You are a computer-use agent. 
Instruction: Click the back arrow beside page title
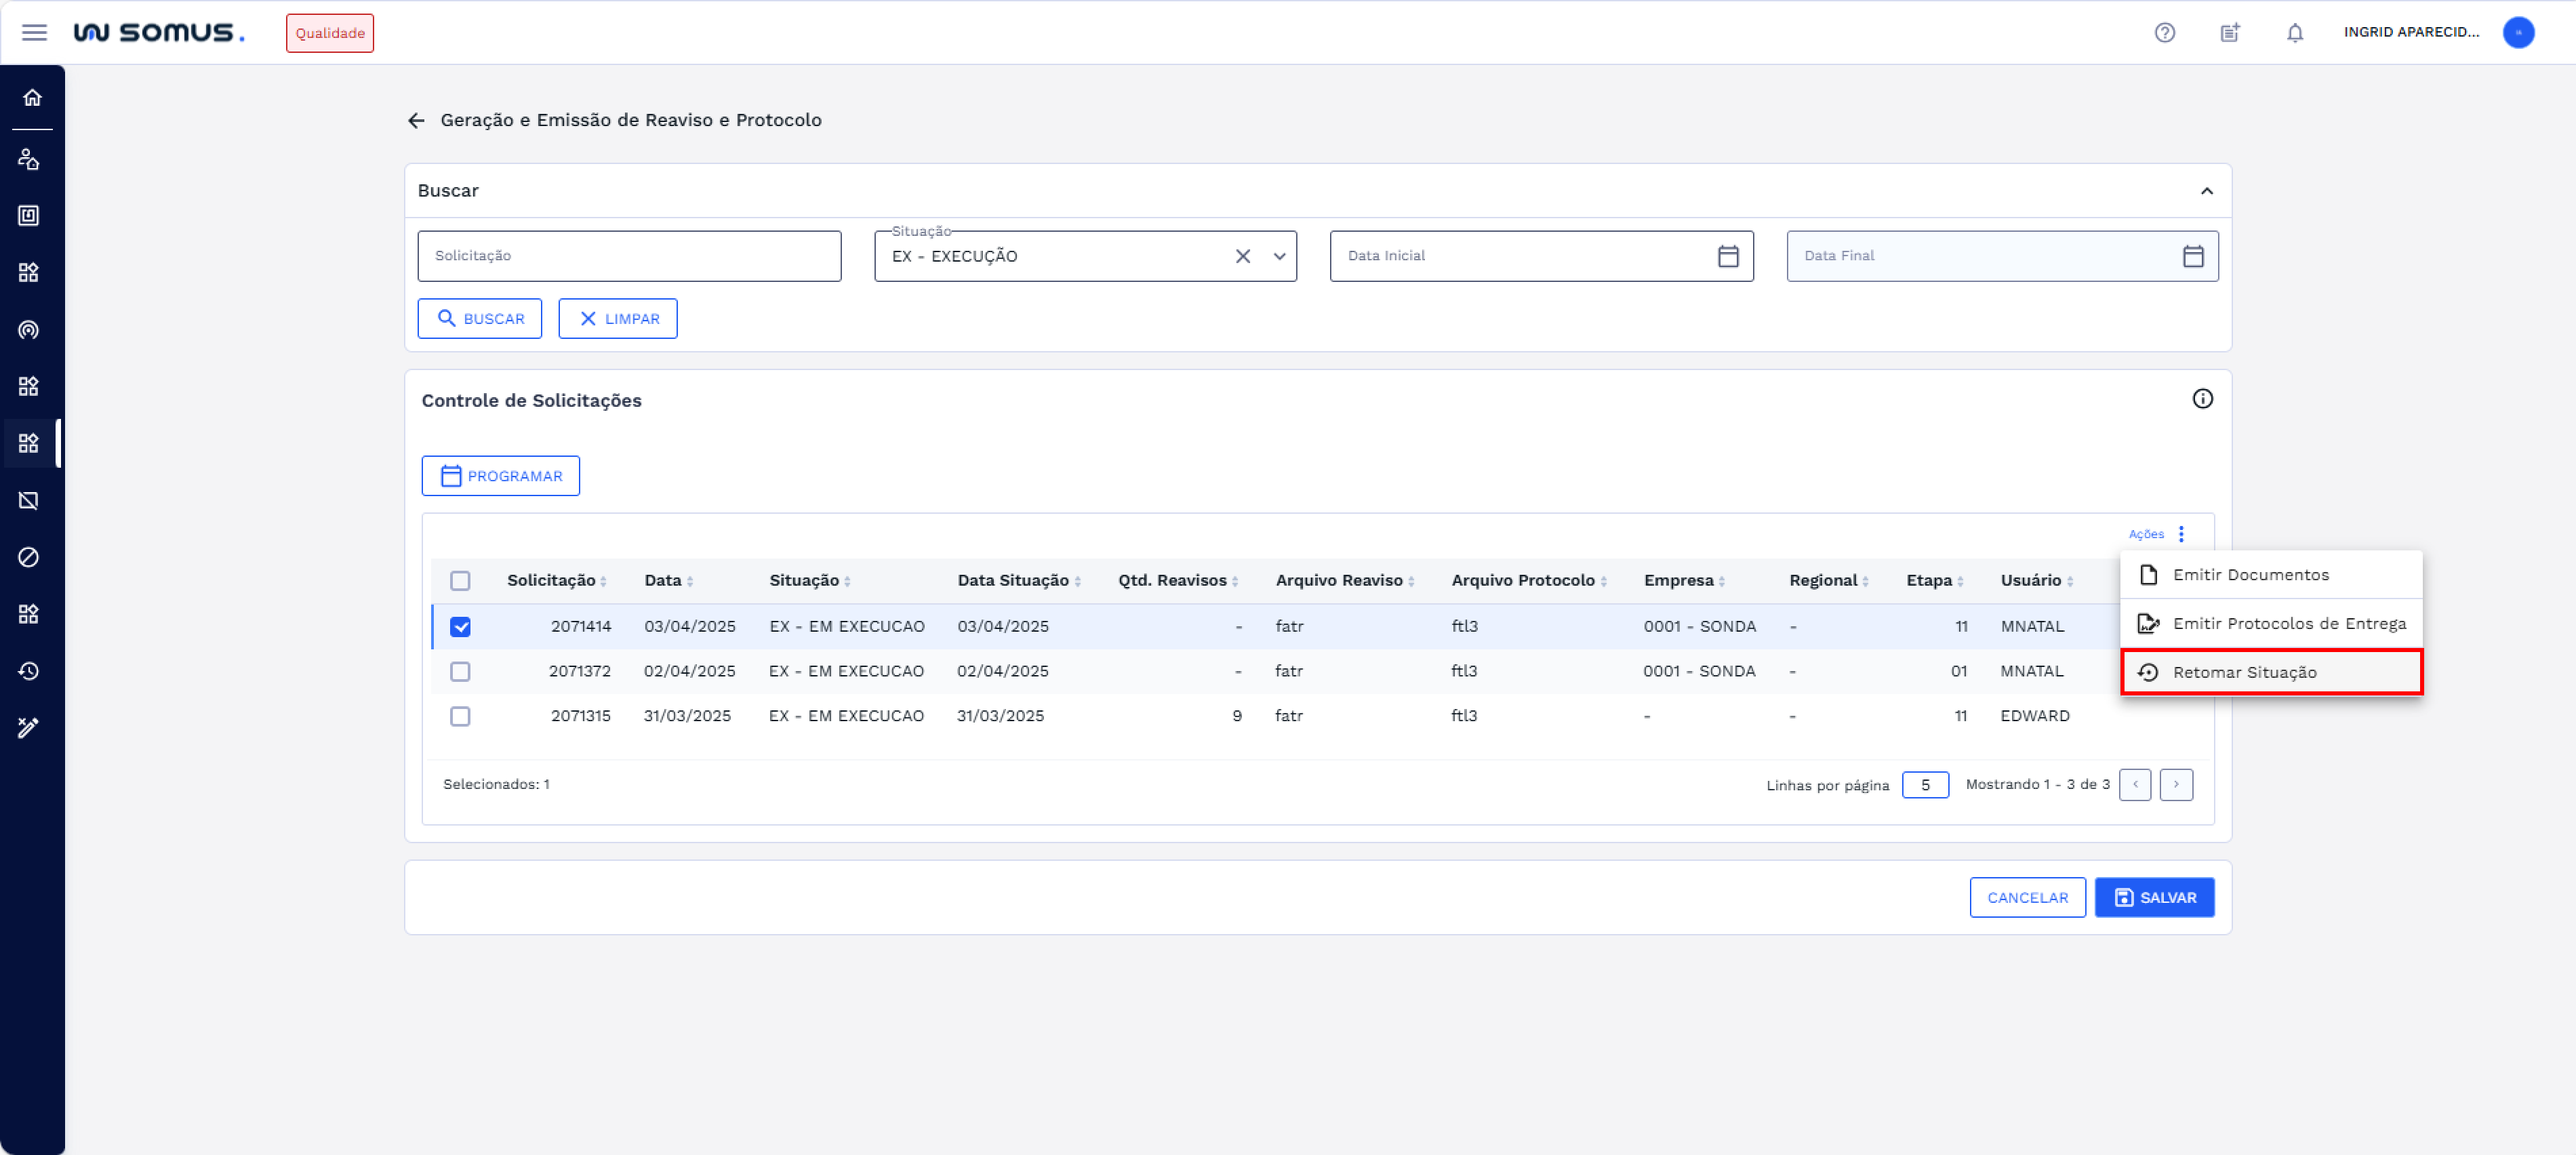416,120
